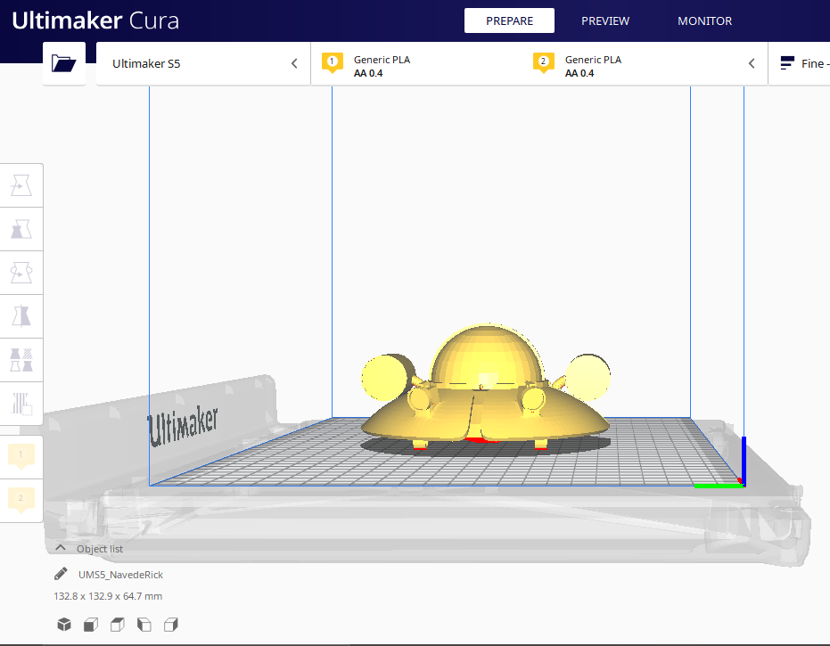Open the Fine print settings panel
Image resolution: width=830 pixels, height=646 pixels.
(x=800, y=63)
